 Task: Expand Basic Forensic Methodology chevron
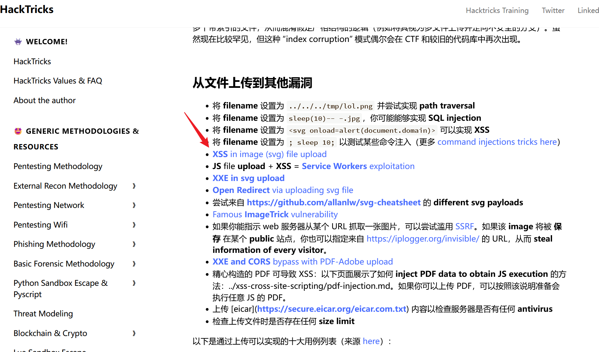(x=134, y=264)
